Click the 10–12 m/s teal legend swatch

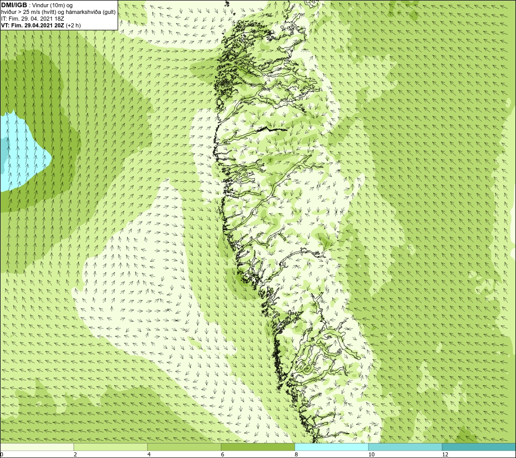coord(405,447)
